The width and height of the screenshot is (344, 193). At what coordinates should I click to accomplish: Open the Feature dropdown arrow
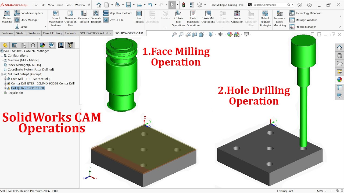[x=166, y=28]
